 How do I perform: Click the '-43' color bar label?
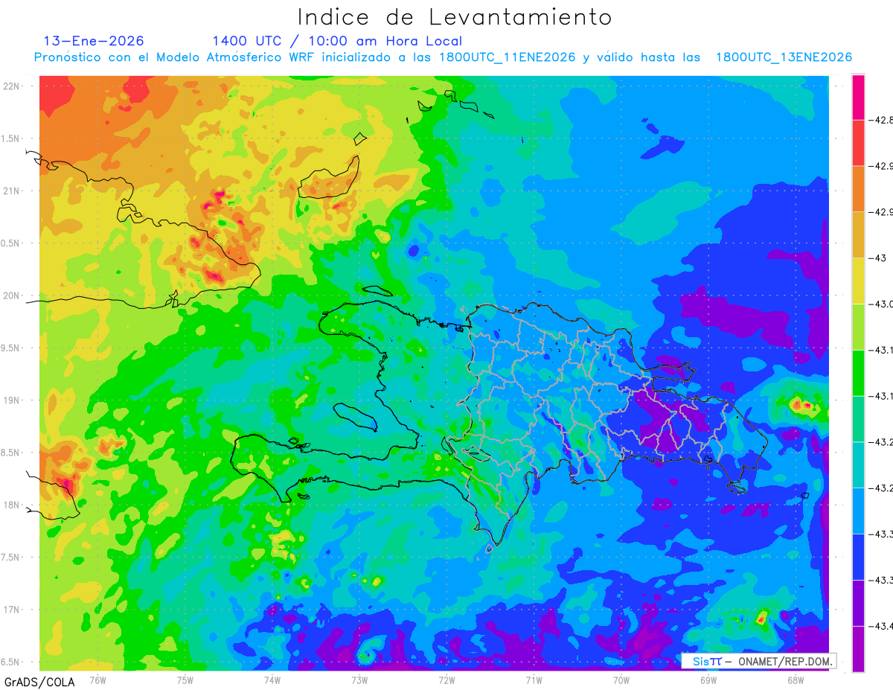[879, 258]
